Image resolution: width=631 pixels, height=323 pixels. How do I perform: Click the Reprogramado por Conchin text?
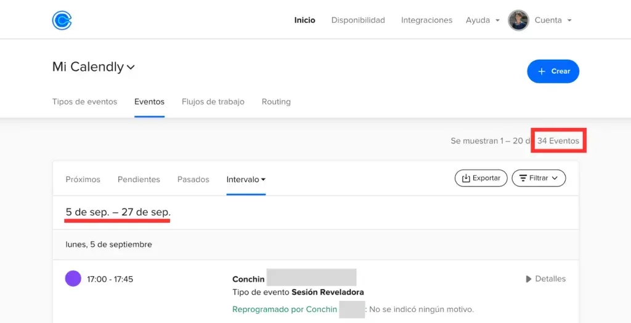[x=285, y=309]
